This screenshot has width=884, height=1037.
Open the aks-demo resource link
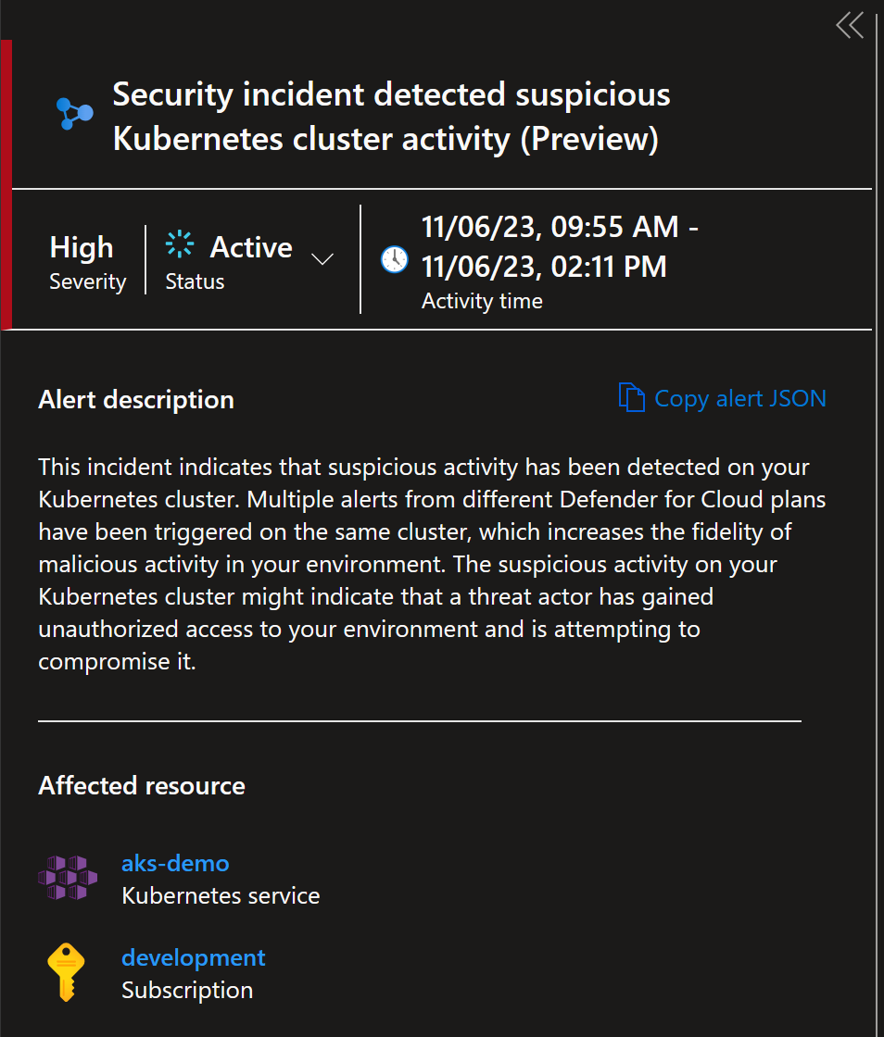click(x=175, y=863)
